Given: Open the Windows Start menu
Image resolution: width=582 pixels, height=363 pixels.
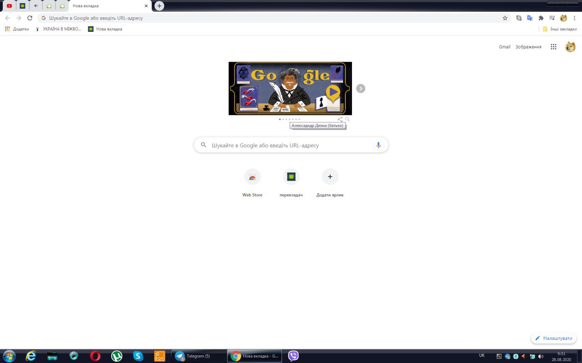Looking at the screenshot, I should coord(9,356).
